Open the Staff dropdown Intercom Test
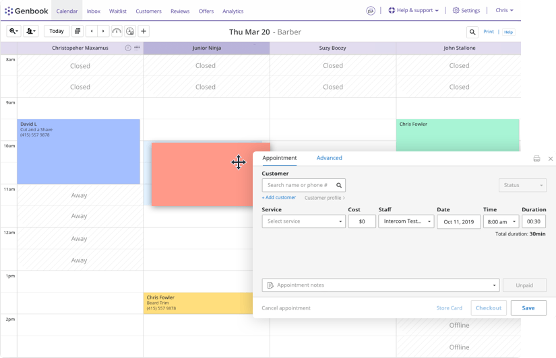This screenshot has width=556, height=358. (406, 221)
